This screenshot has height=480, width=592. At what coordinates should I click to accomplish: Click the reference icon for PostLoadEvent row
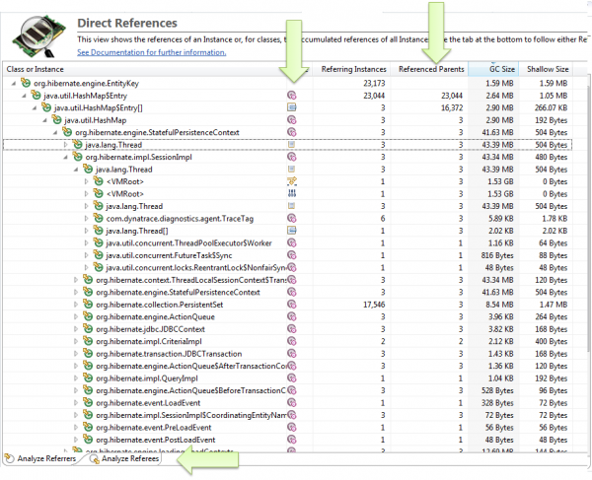291,440
